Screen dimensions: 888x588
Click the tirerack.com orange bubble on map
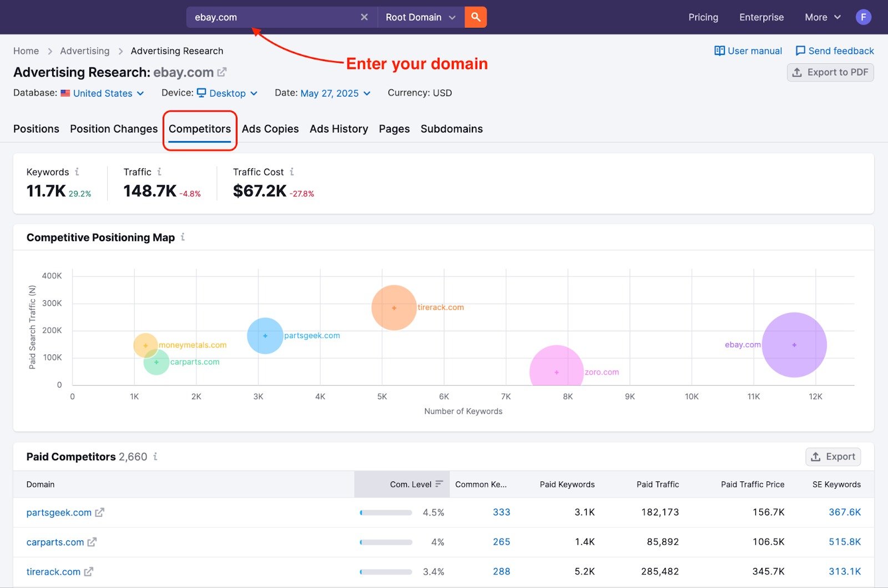(x=394, y=308)
